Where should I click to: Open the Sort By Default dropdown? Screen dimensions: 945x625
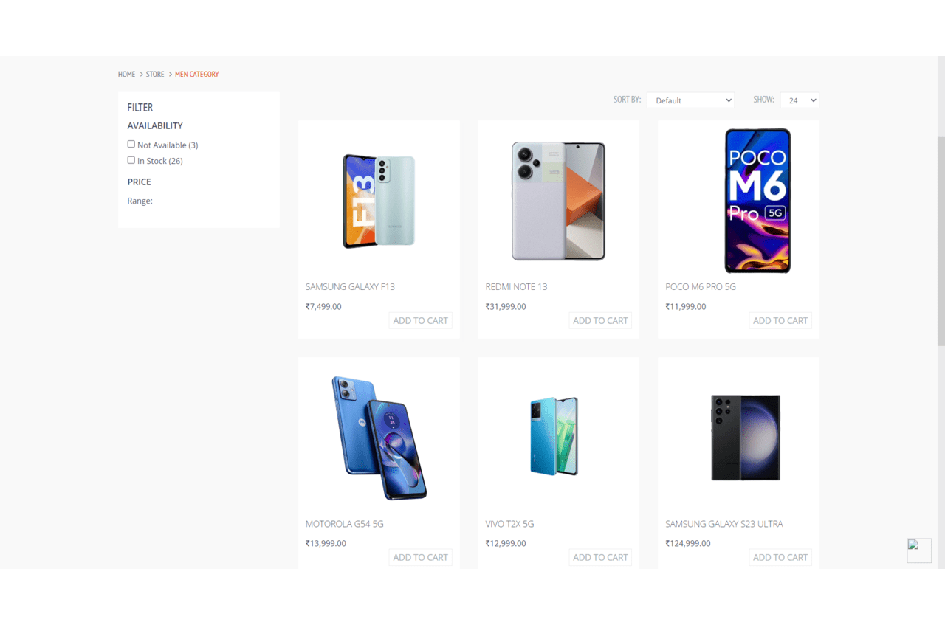tap(690, 100)
